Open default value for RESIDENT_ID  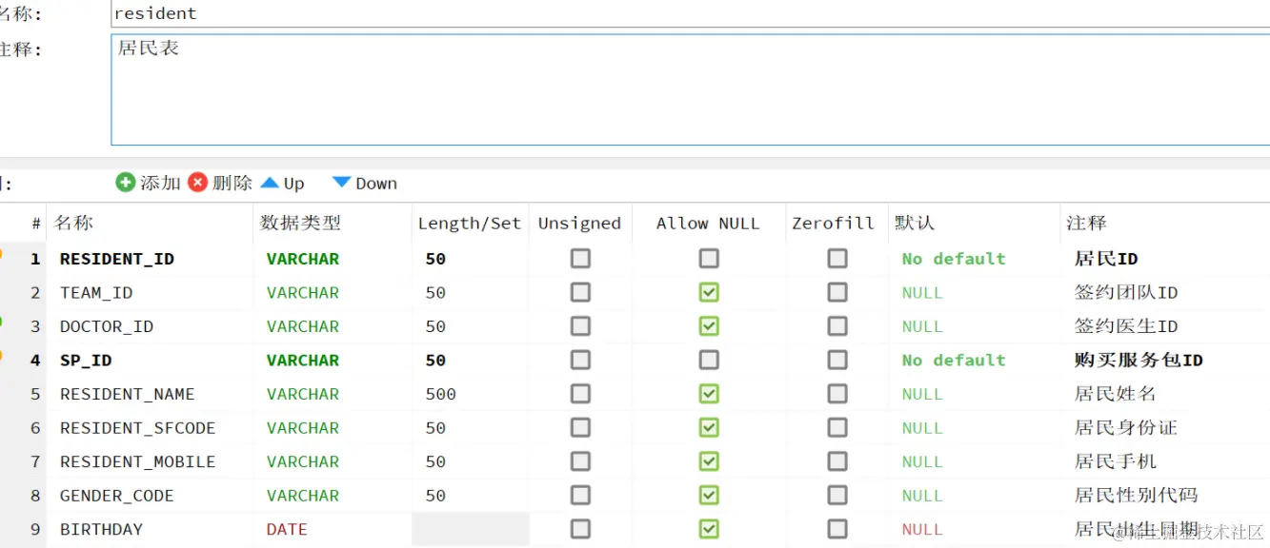[x=954, y=259]
